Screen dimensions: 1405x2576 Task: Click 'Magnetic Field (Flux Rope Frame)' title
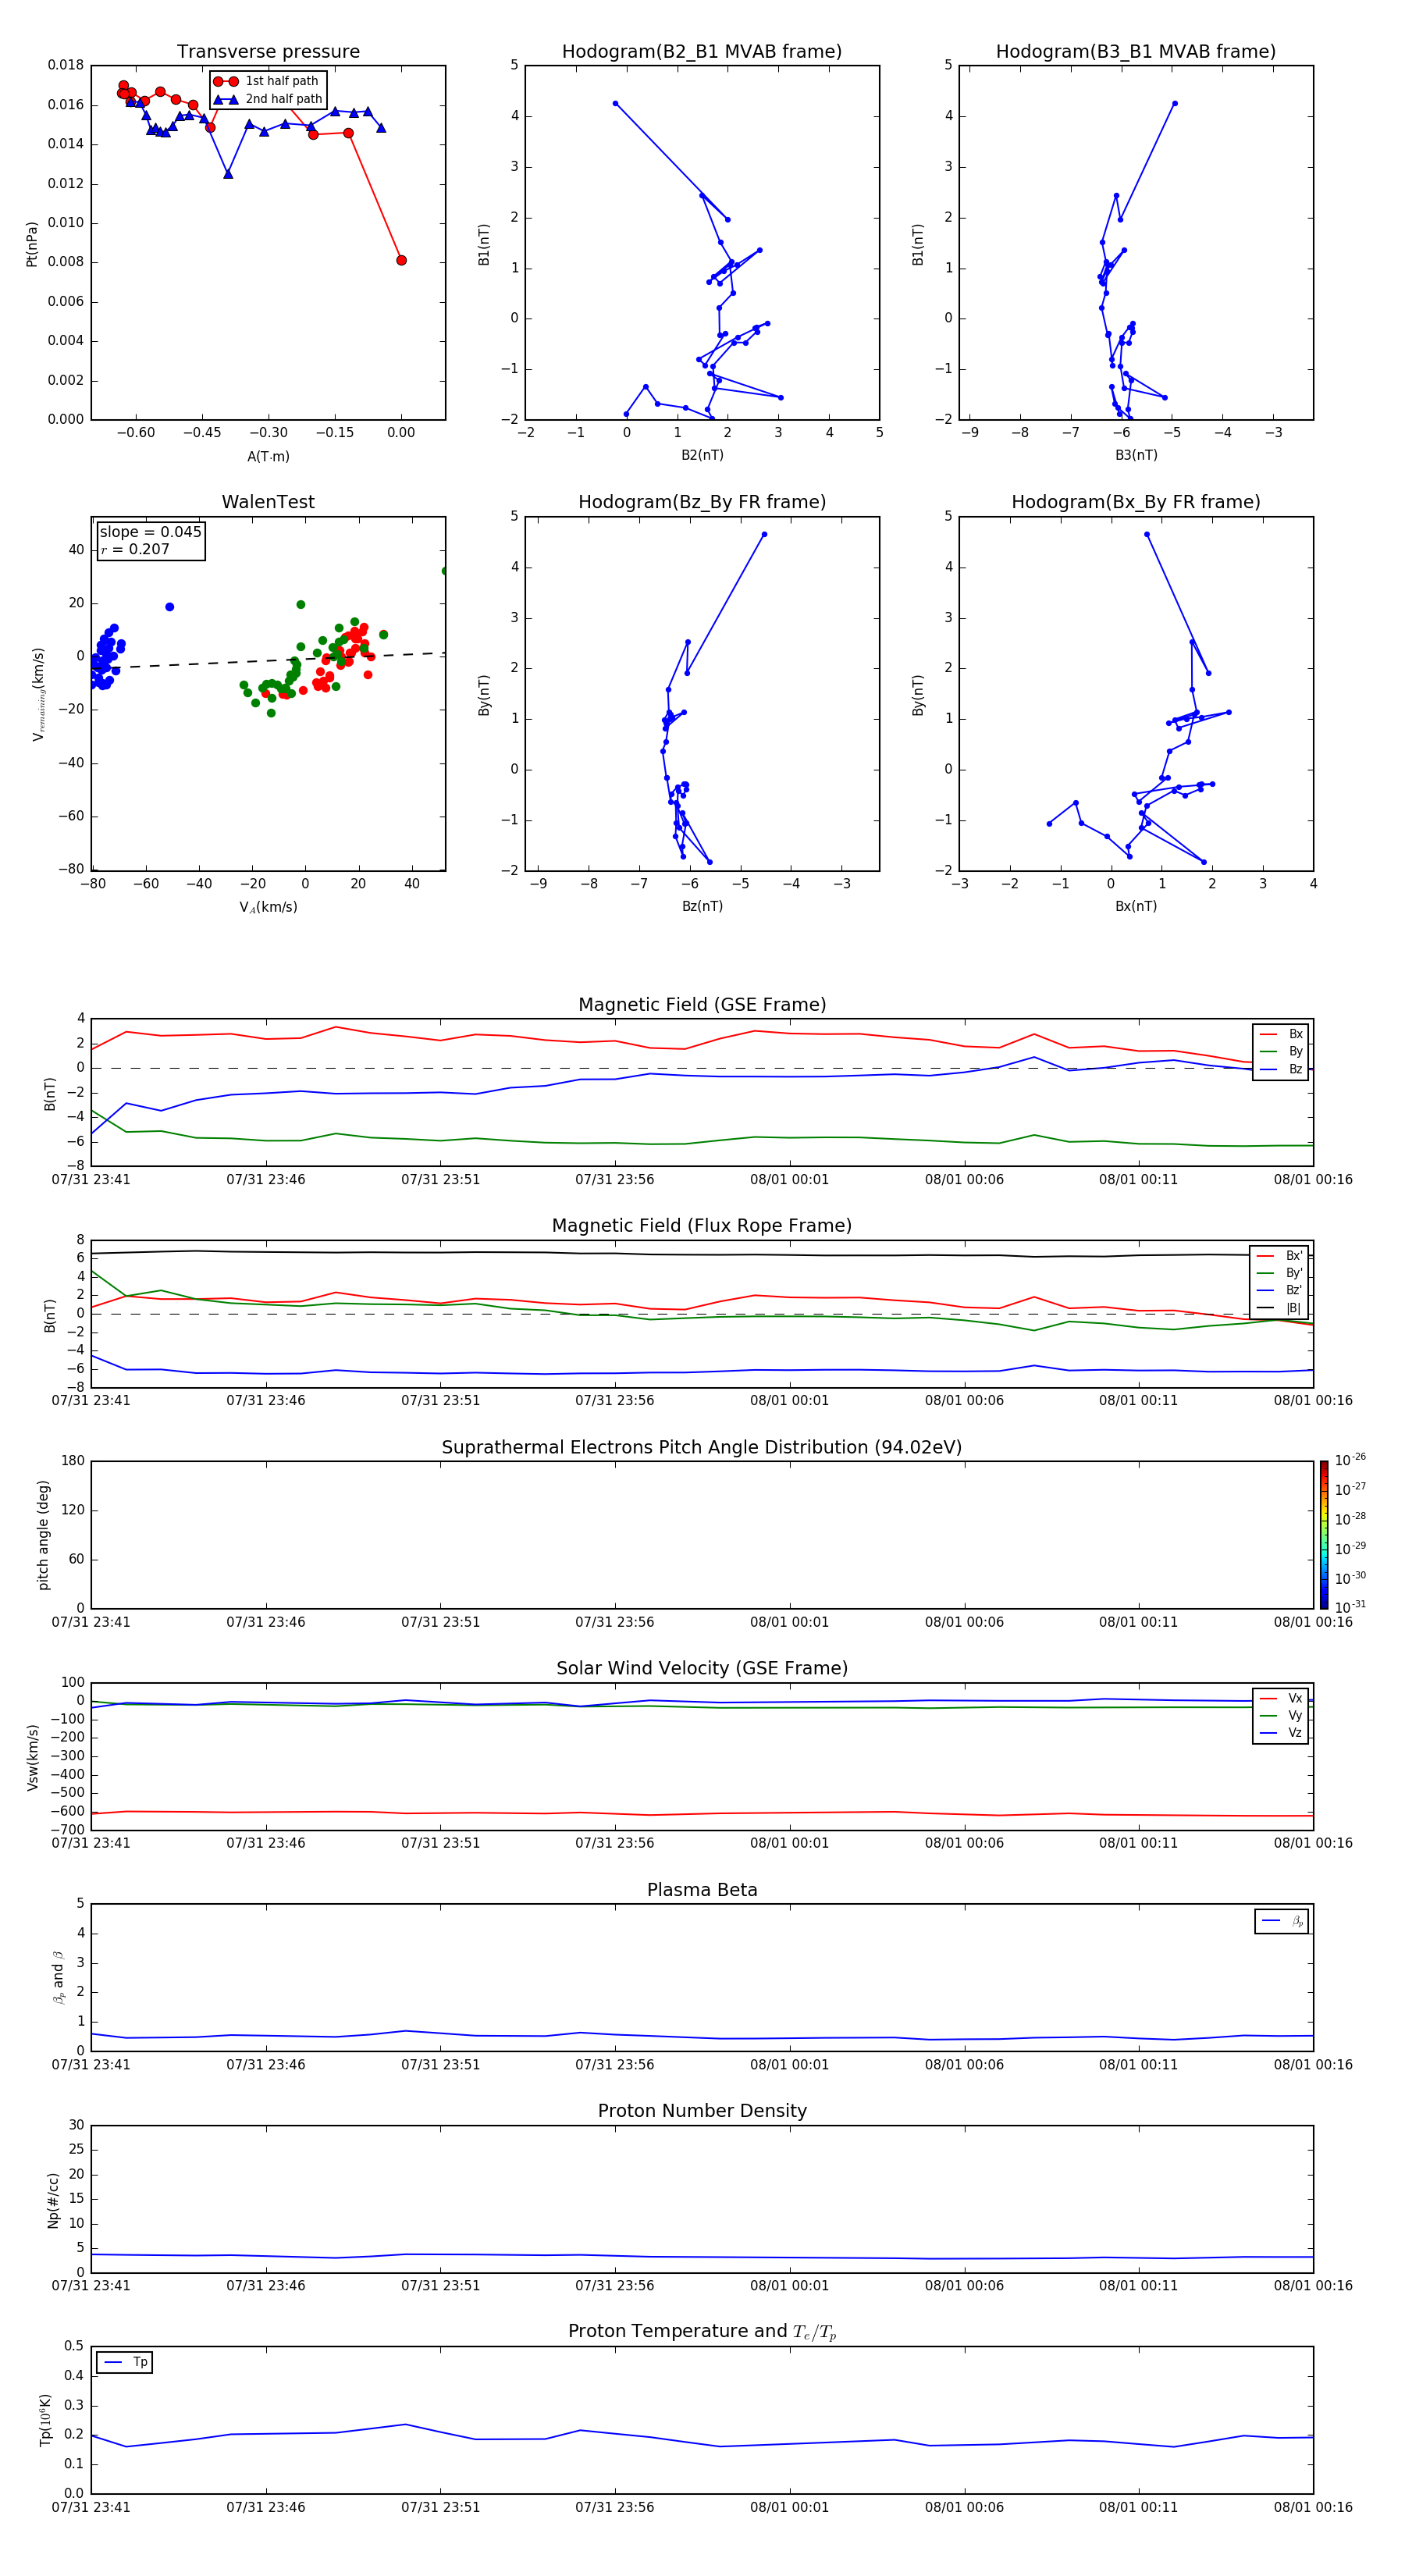tap(702, 1226)
